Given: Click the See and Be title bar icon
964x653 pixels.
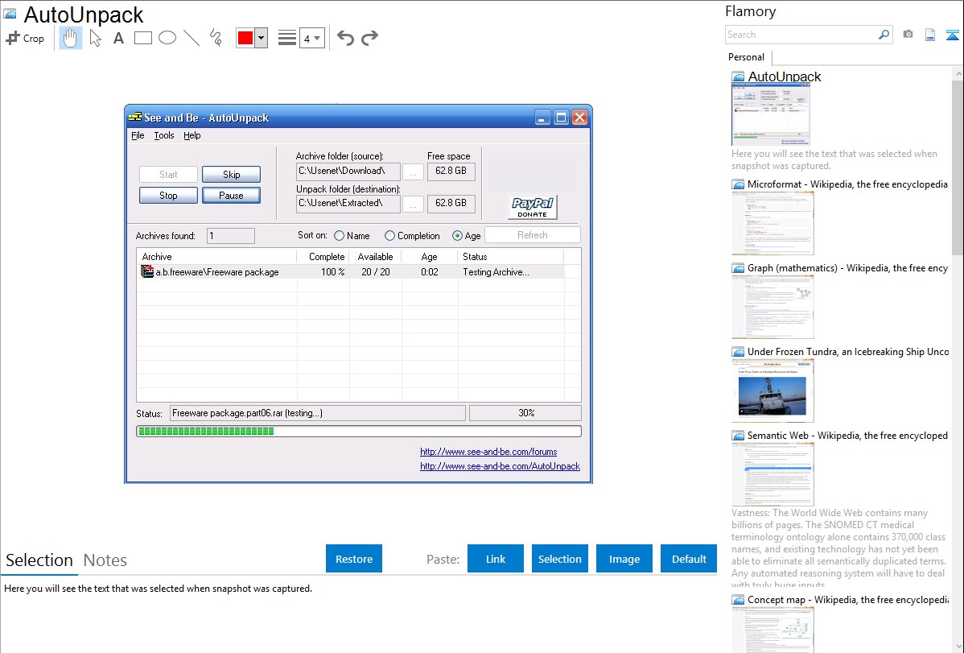Looking at the screenshot, I should pyautogui.click(x=135, y=116).
